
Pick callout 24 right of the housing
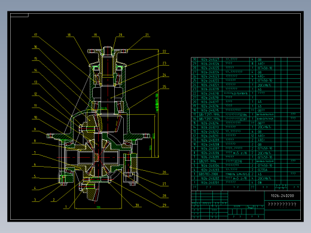point(164,75)
